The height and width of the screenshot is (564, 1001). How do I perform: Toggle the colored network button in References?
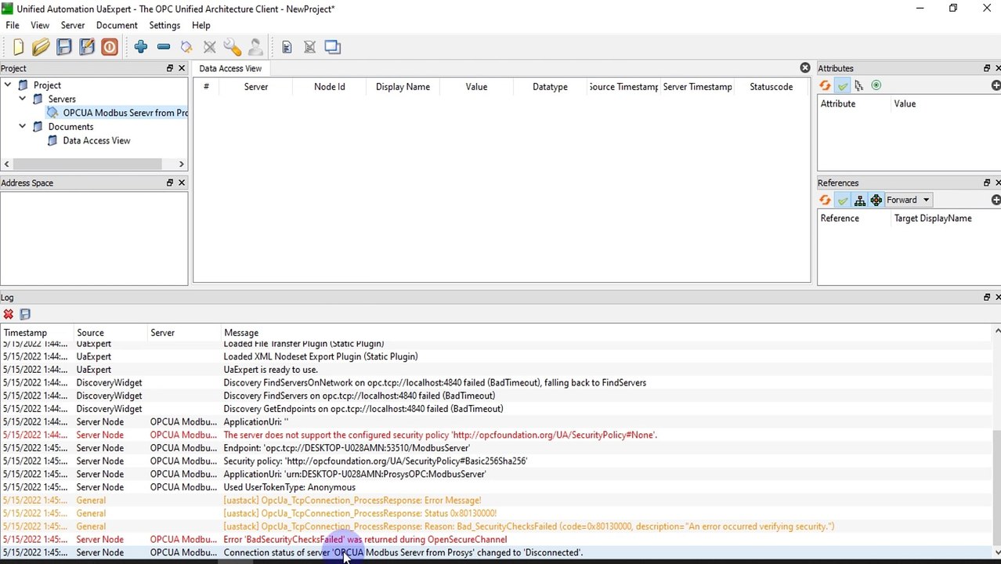(876, 200)
